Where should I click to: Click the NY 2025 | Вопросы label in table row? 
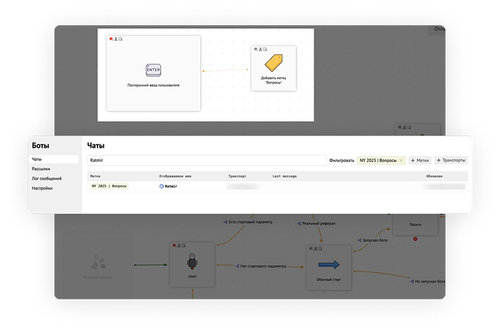coord(109,186)
